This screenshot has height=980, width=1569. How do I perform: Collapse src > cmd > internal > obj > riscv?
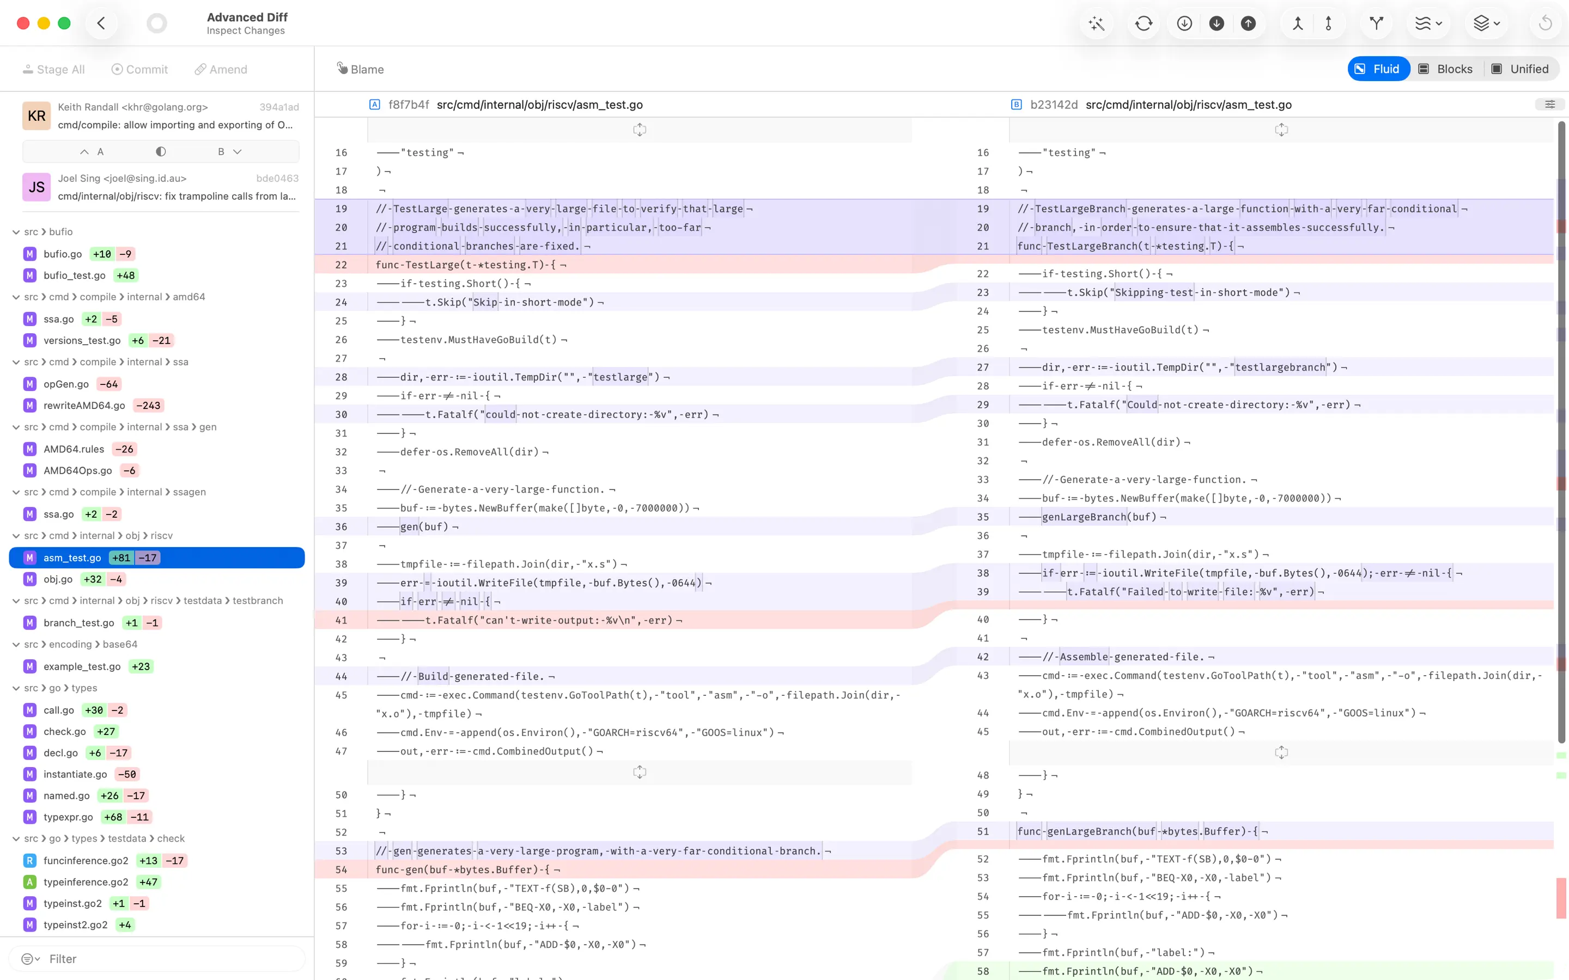click(x=16, y=536)
